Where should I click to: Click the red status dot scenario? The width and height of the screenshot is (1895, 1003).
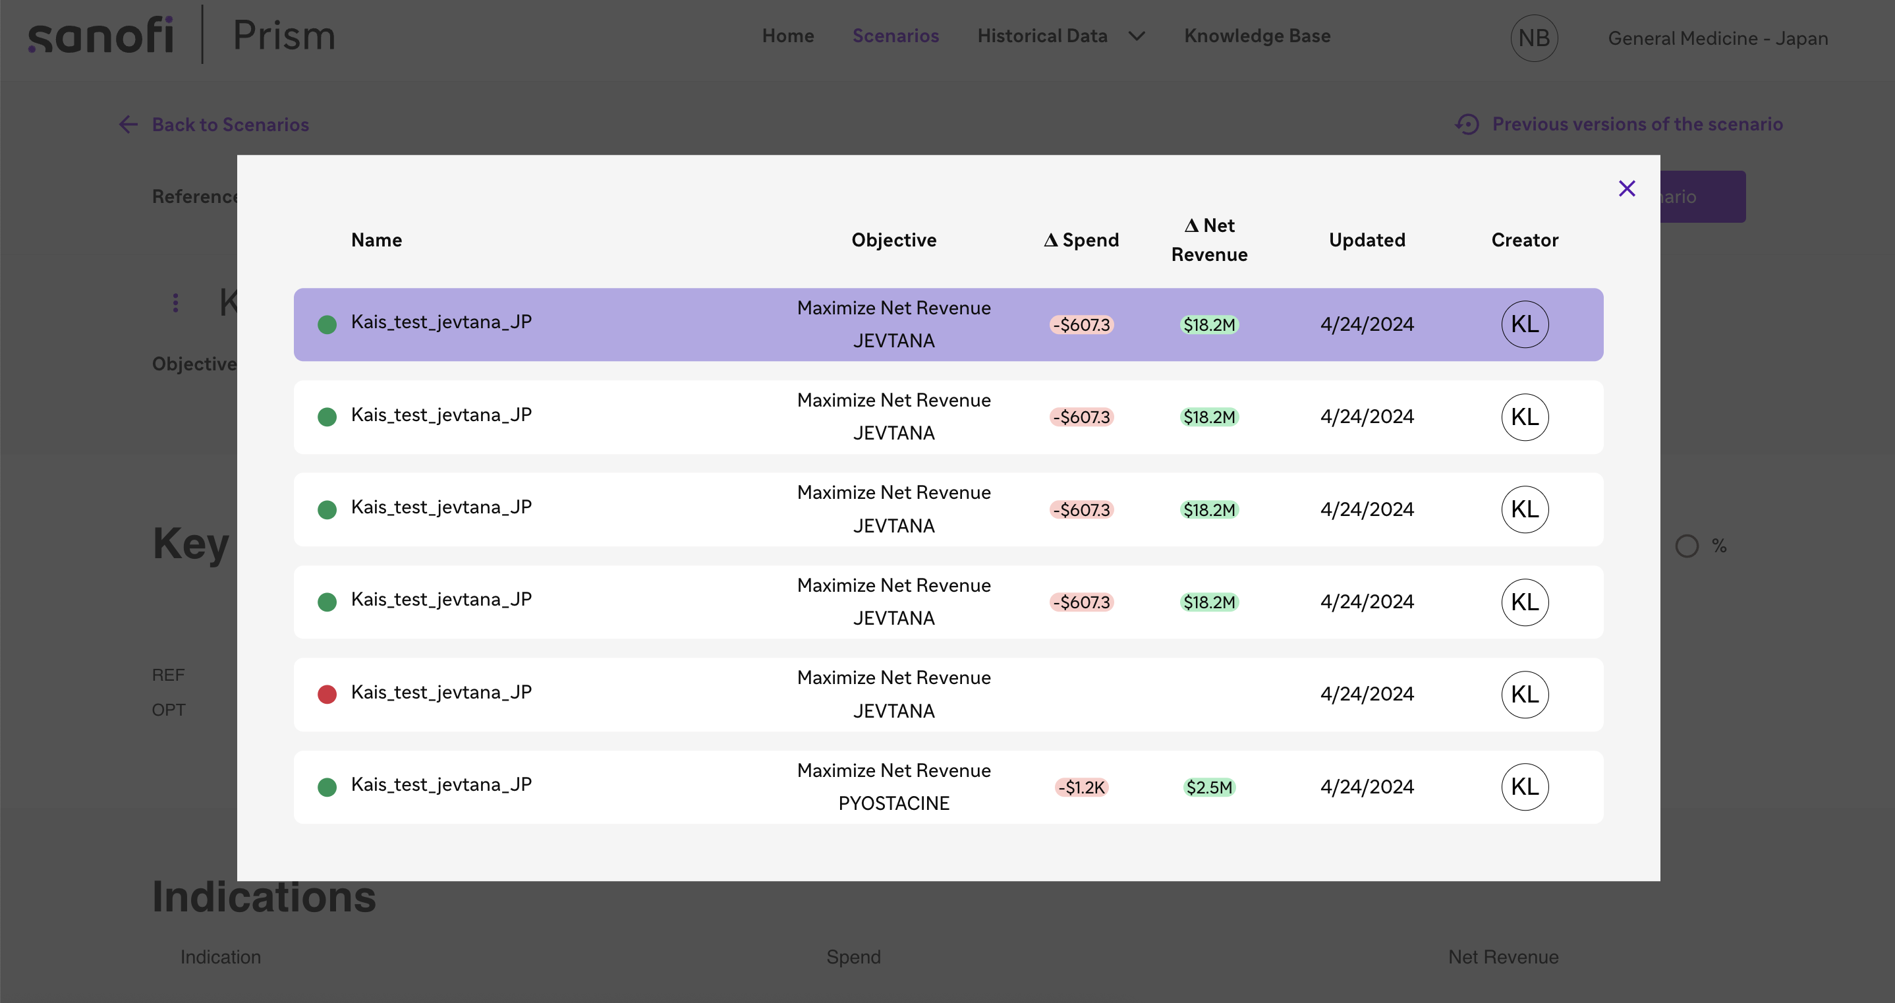click(327, 694)
